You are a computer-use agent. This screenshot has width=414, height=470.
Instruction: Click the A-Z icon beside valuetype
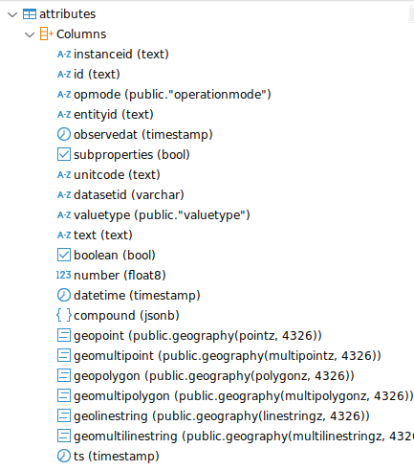coord(64,215)
